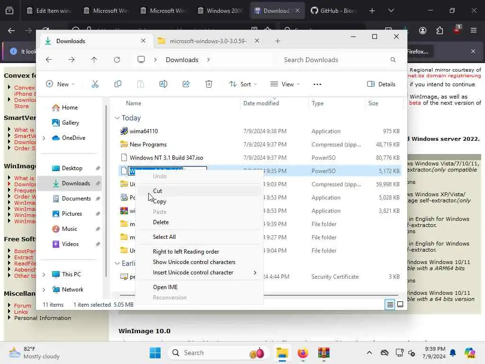Screen dimensions: 485x364
Task: Expand OneDrive in navigation pane
Action: click(44, 138)
